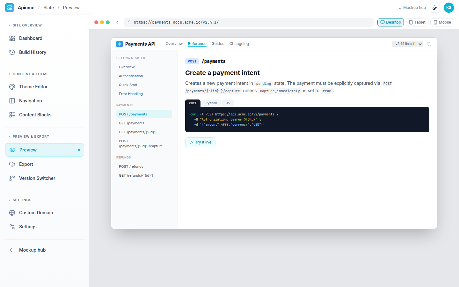Open Build History from the sidebar

coord(45,52)
